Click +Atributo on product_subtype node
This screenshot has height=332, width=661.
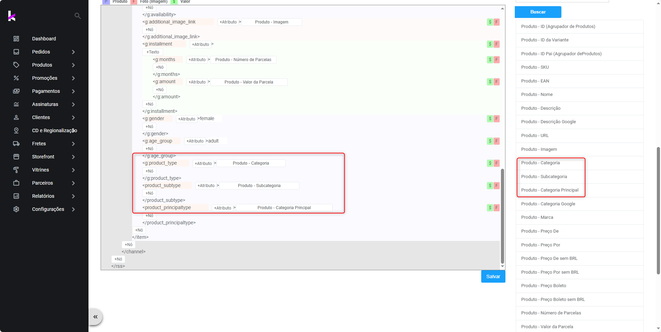coord(206,186)
